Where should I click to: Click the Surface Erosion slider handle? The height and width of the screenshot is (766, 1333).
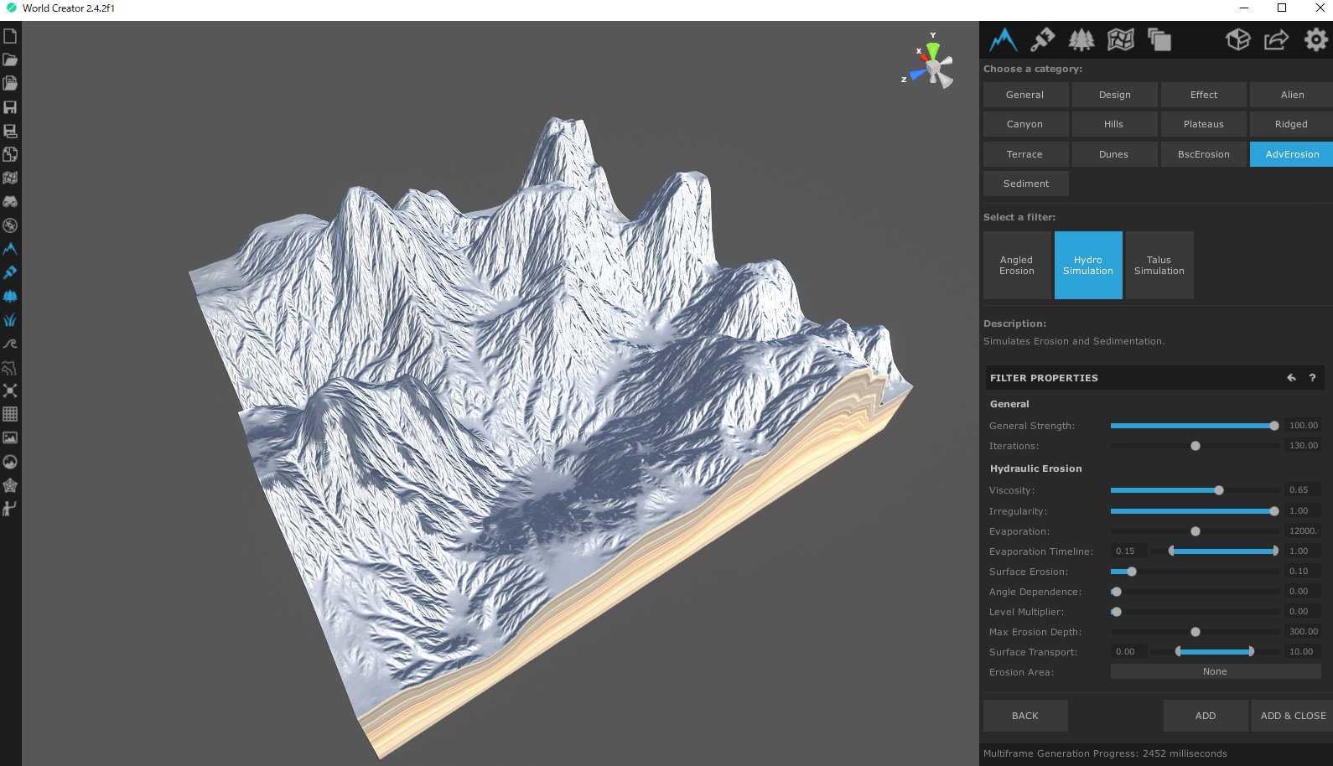click(1132, 572)
